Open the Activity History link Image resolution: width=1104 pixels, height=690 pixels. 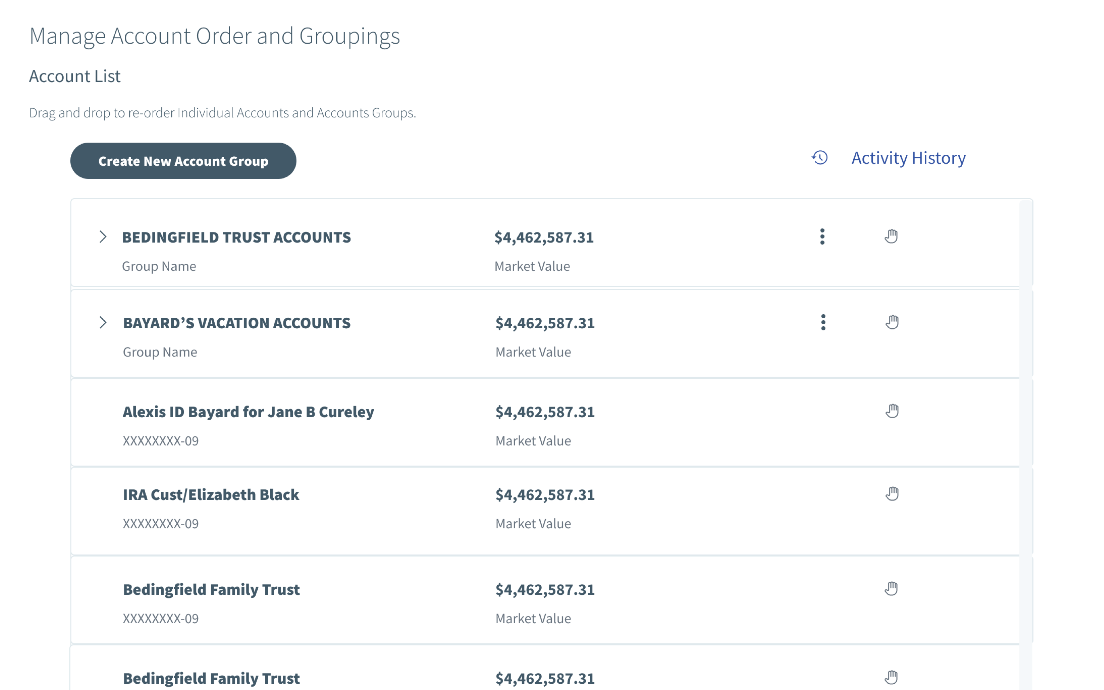tap(908, 158)
